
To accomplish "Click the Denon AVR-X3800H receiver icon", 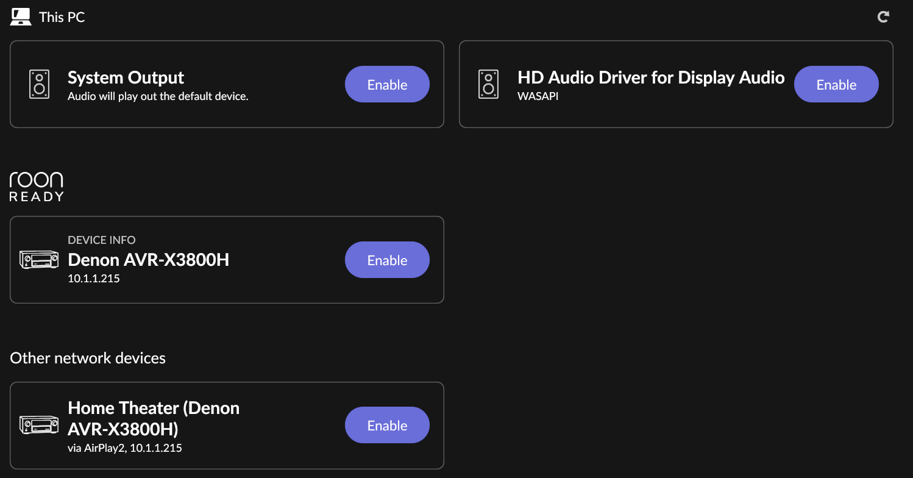I will click(x=39, y=260).
